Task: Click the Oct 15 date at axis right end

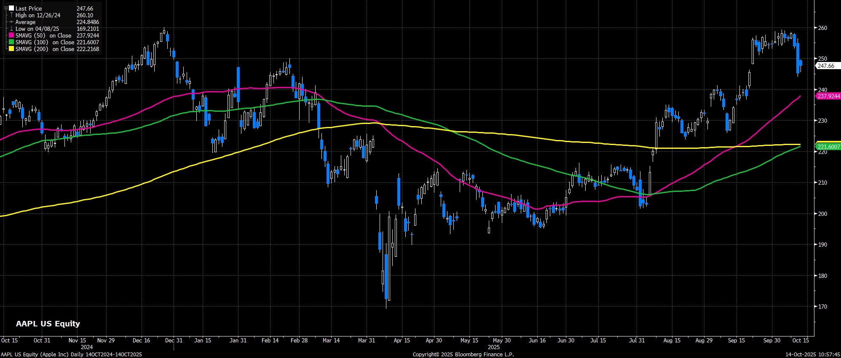Action: [x=801, y=340]
